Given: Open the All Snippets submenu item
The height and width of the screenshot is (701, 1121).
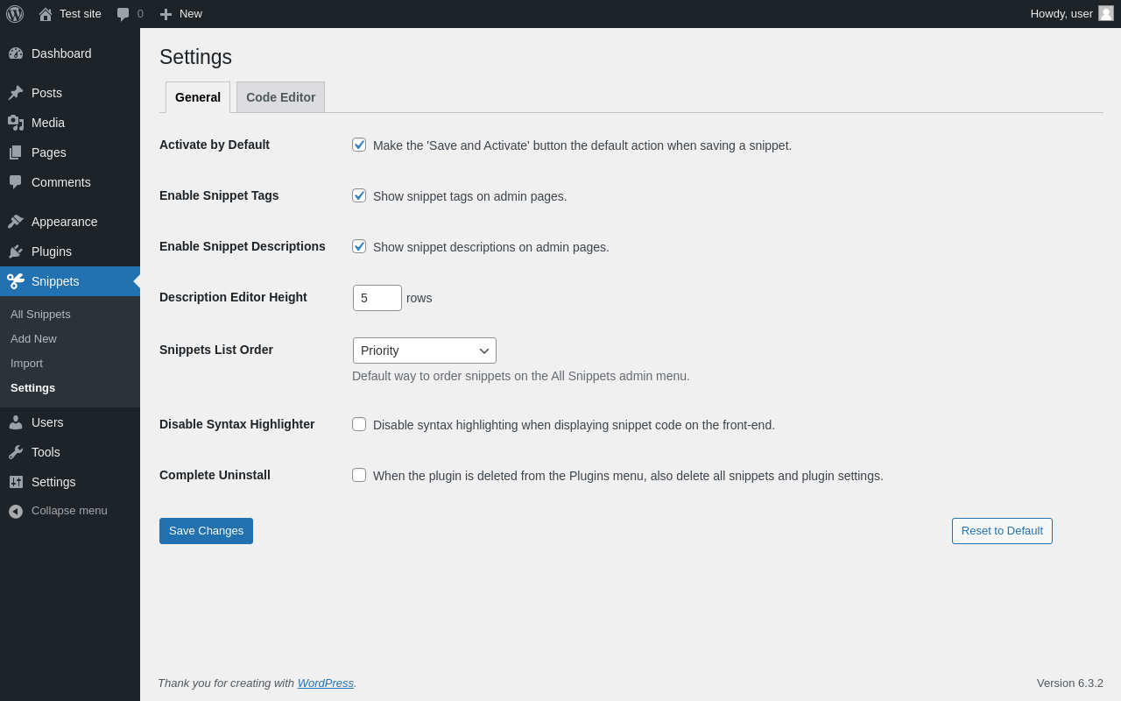Looking at the screenshot, I should click(40, 314).
